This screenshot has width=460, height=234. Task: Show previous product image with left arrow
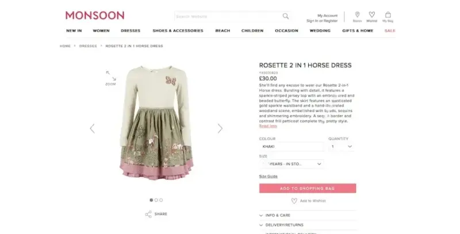(x=92, y=128)
